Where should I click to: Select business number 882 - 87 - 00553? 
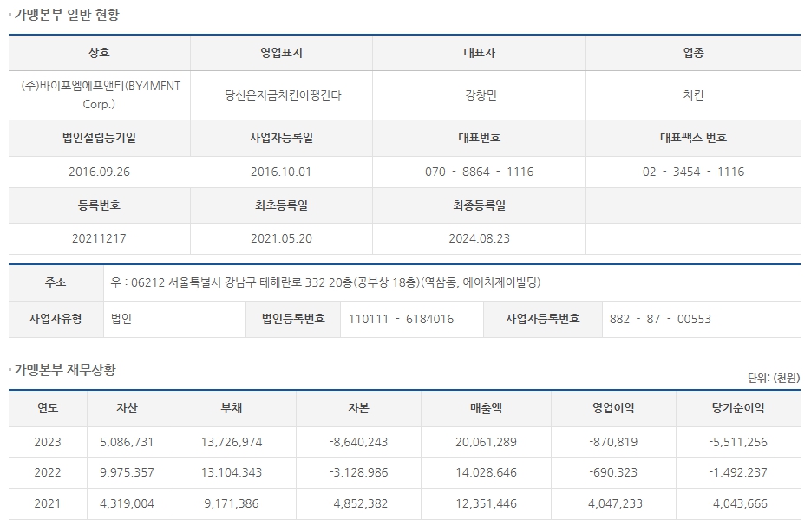point(660,319)
